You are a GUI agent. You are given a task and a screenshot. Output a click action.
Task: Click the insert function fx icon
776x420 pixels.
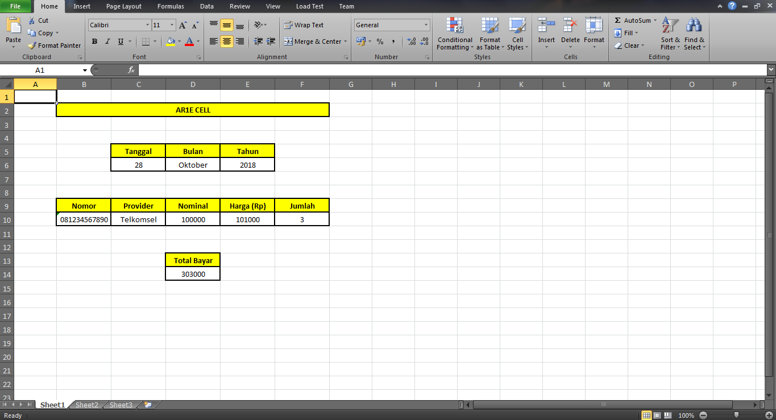[x=131, y=70]
